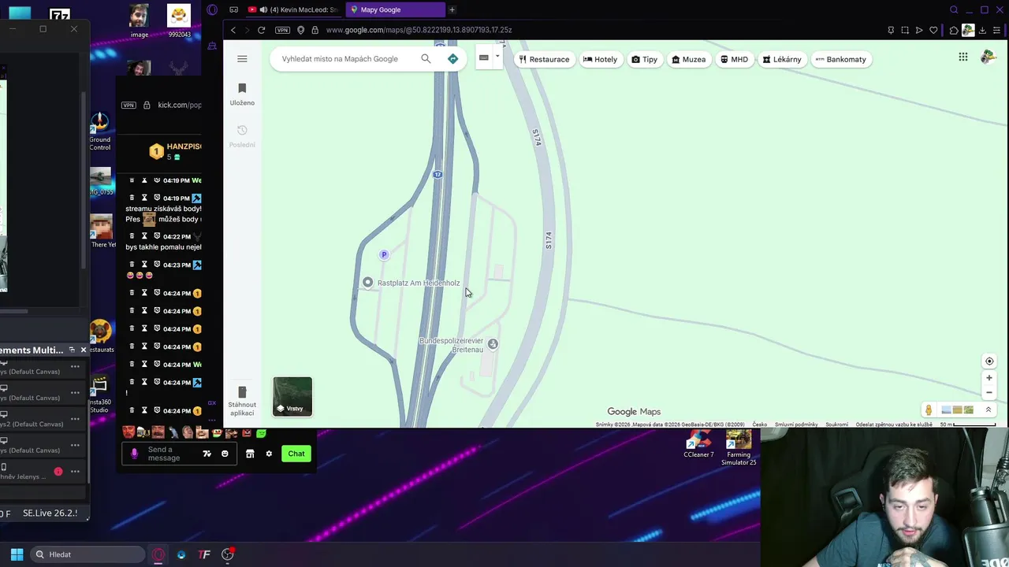Open the Kick chat shop icon
This screenshot has height=567, width=1009.
tap(250, 454)
